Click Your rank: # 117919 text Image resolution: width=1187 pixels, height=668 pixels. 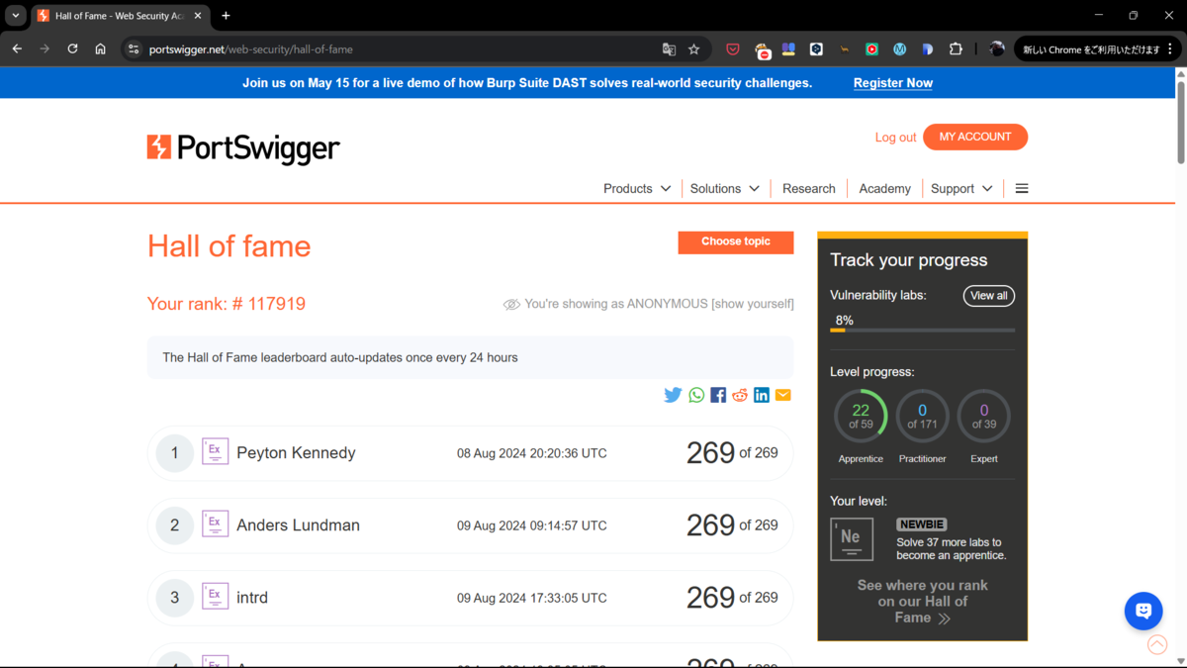(227, 304)
